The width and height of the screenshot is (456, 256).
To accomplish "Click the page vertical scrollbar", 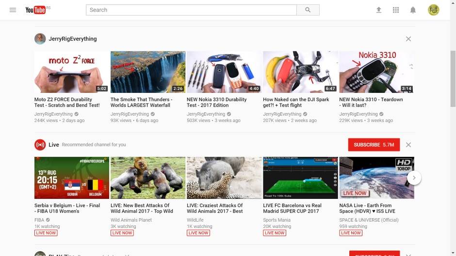I will click(x=453, y=73).
